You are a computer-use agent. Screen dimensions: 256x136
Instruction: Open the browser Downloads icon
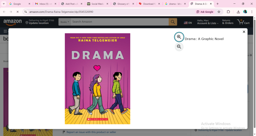point(238,12)
